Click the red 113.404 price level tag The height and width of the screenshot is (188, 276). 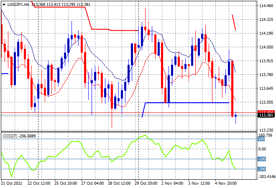tap(266, 112)
